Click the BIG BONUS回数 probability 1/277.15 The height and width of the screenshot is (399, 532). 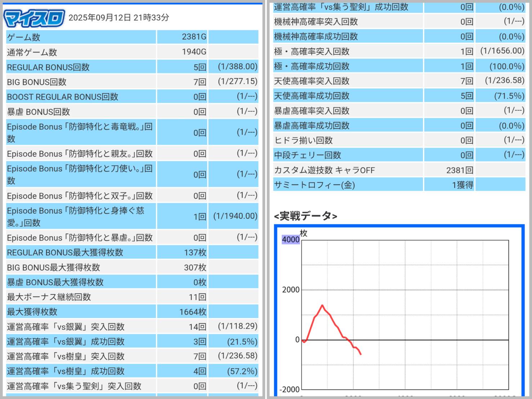coord(237,81)
